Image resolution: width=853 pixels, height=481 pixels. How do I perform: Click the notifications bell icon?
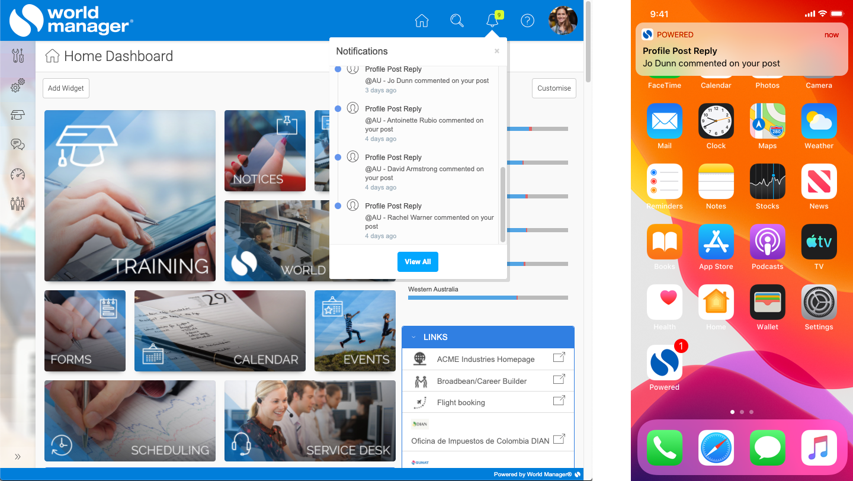click(x=492, y=21)
